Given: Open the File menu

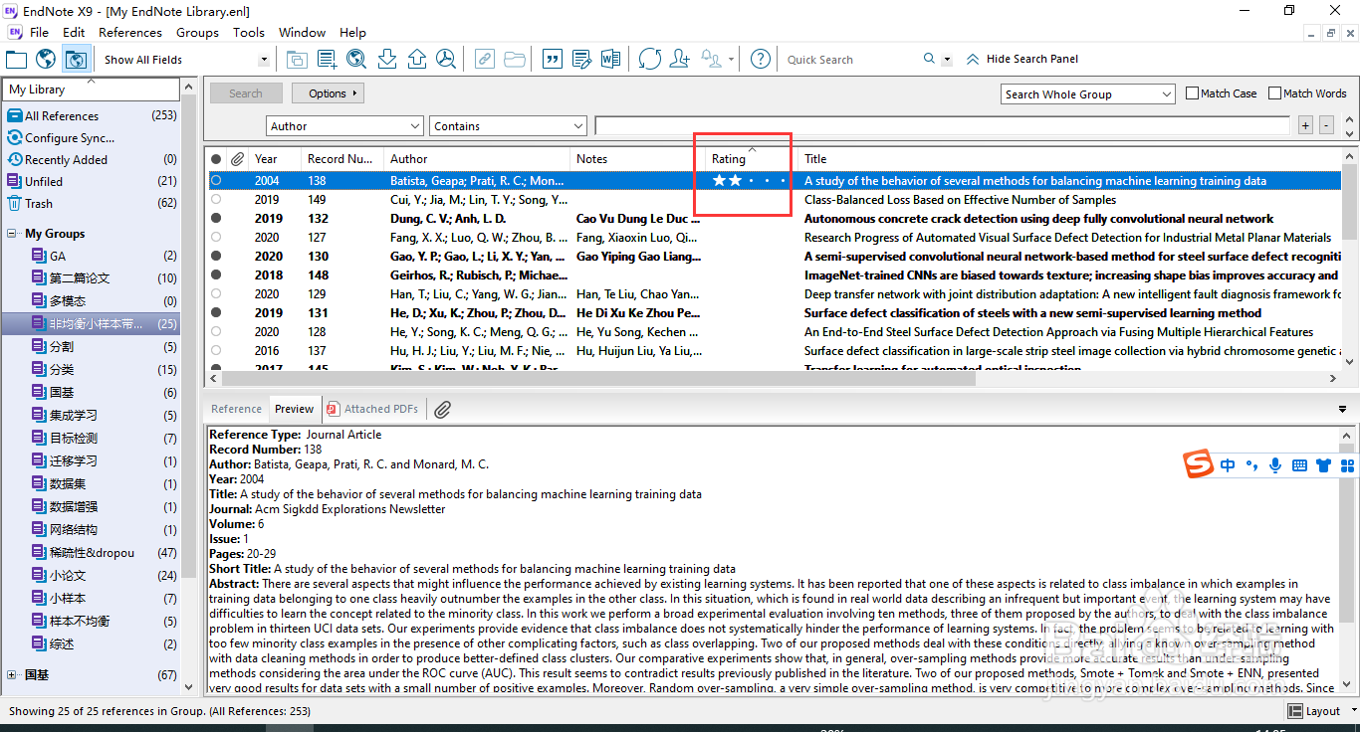Looking at the screenshot, I should click(x=39, y=32).
